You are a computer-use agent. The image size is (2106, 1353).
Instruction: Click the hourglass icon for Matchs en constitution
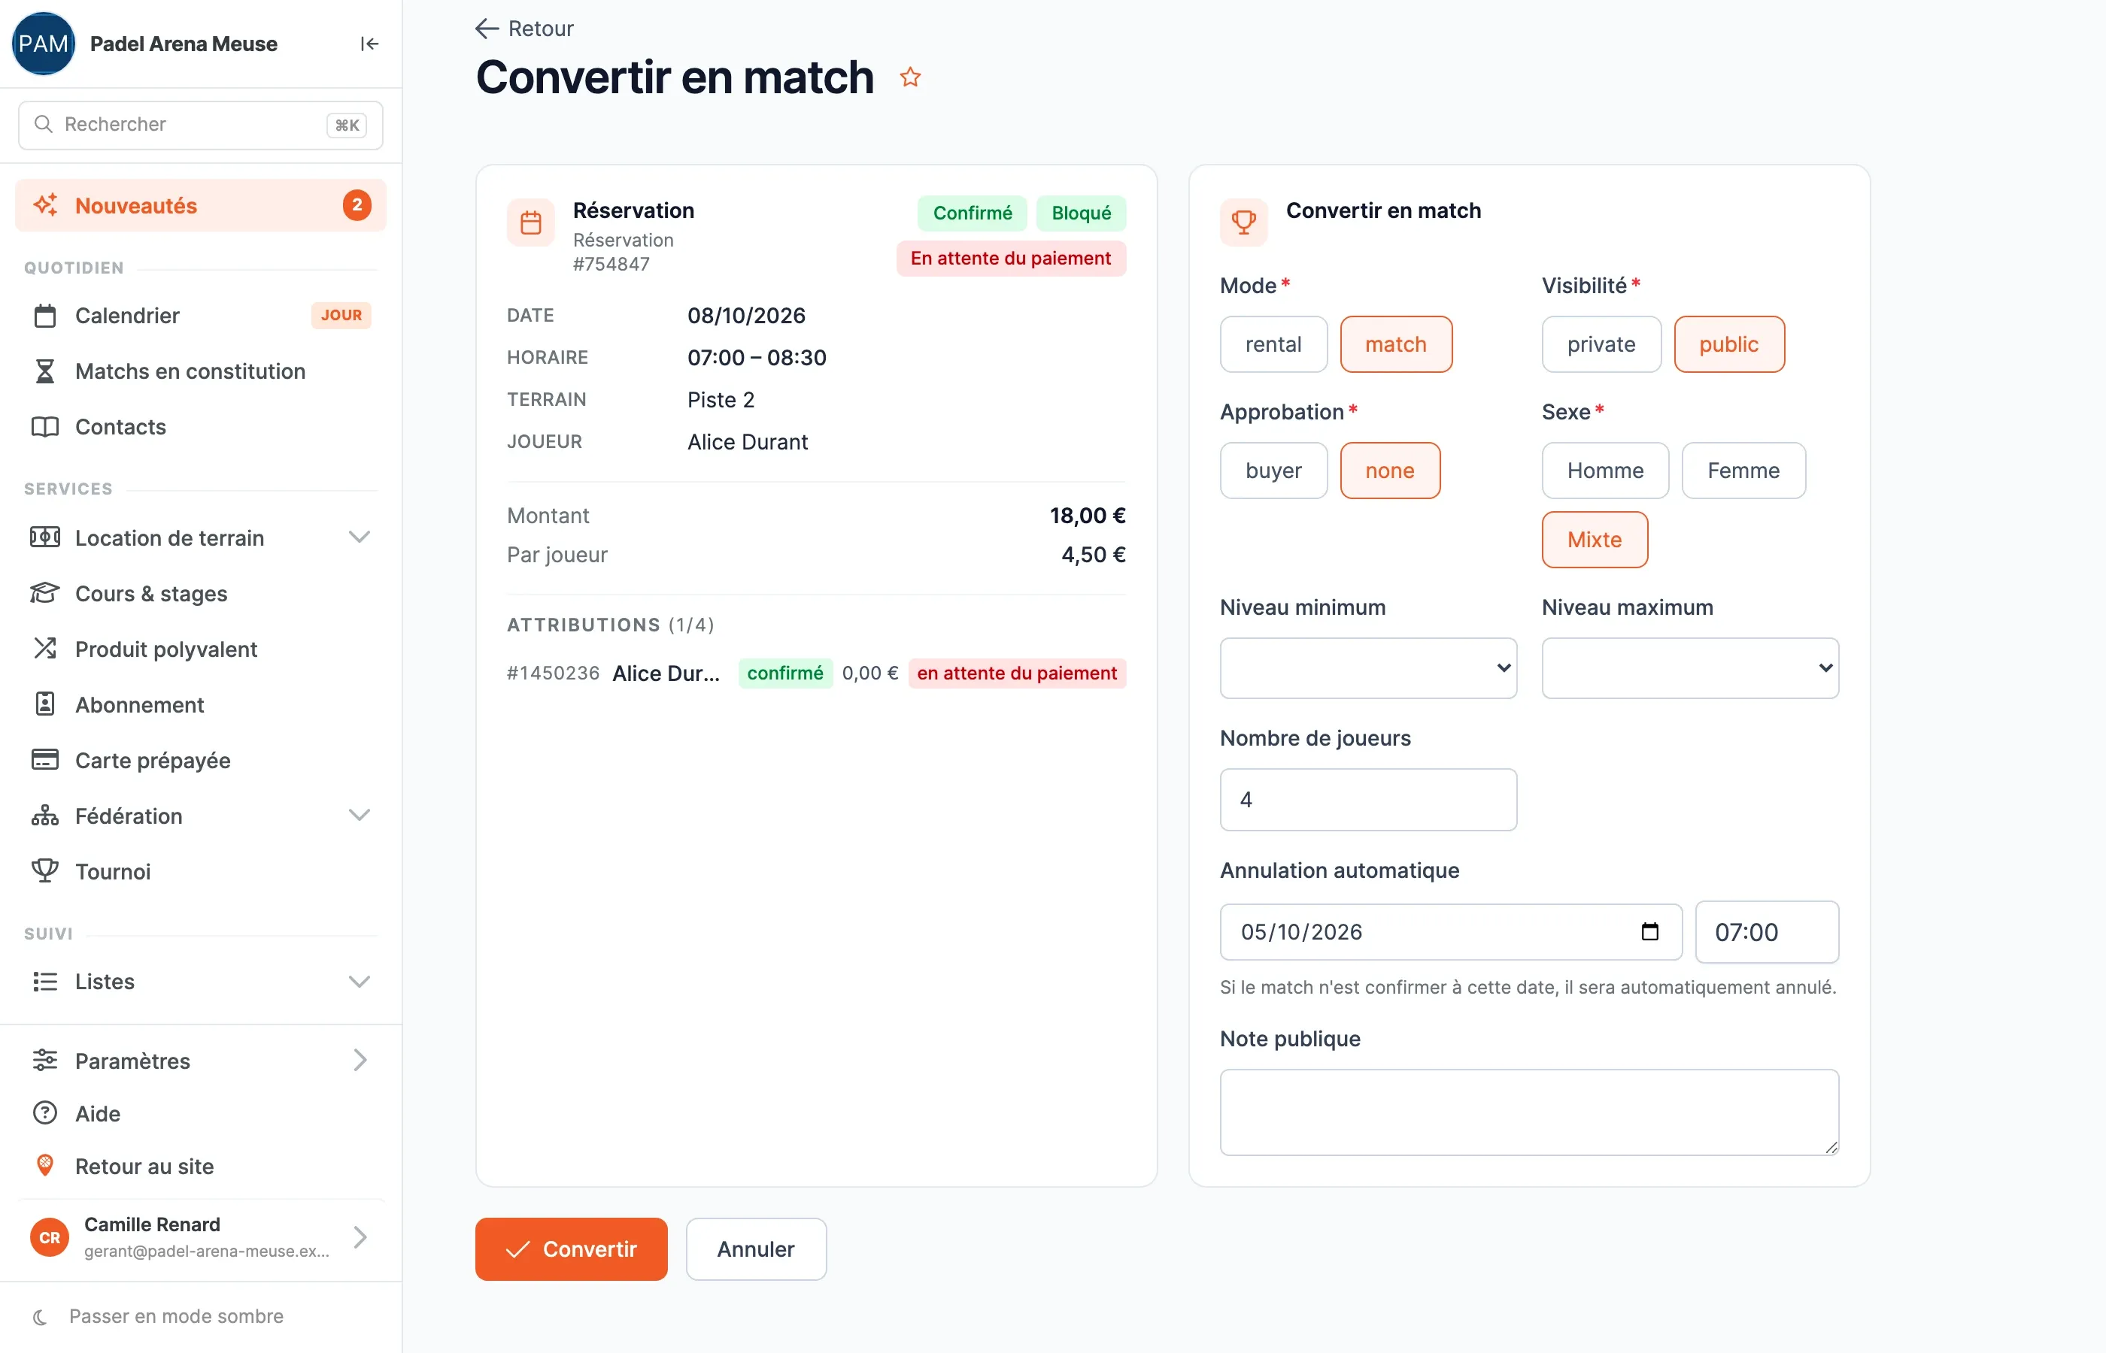45,371
